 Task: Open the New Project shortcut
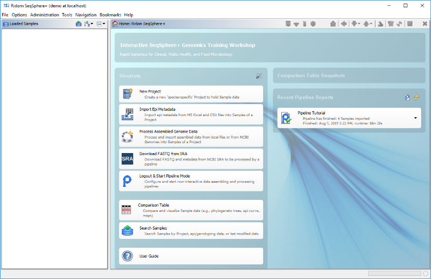[191, 94]
